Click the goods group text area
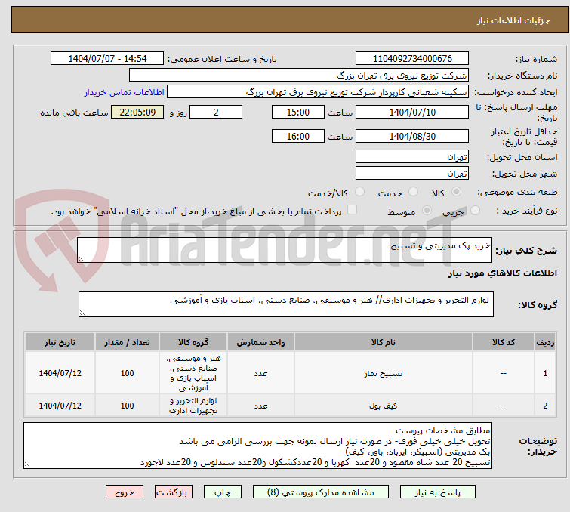This screenshot has width=570, height=512. pos(285,304)
